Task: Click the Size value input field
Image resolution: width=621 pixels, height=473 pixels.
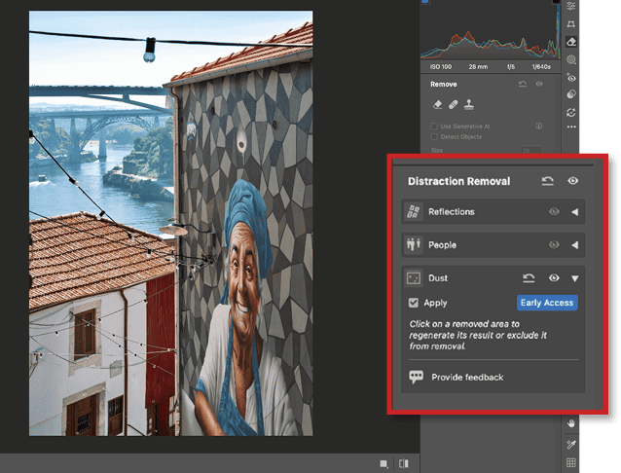Action: pyautogui.click(x=530, y=151)
